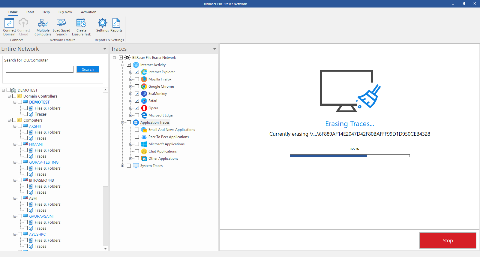The height and width of the screenshot is (257, 480).
Task: Select the Computers folder node
Action: (33, 120)
